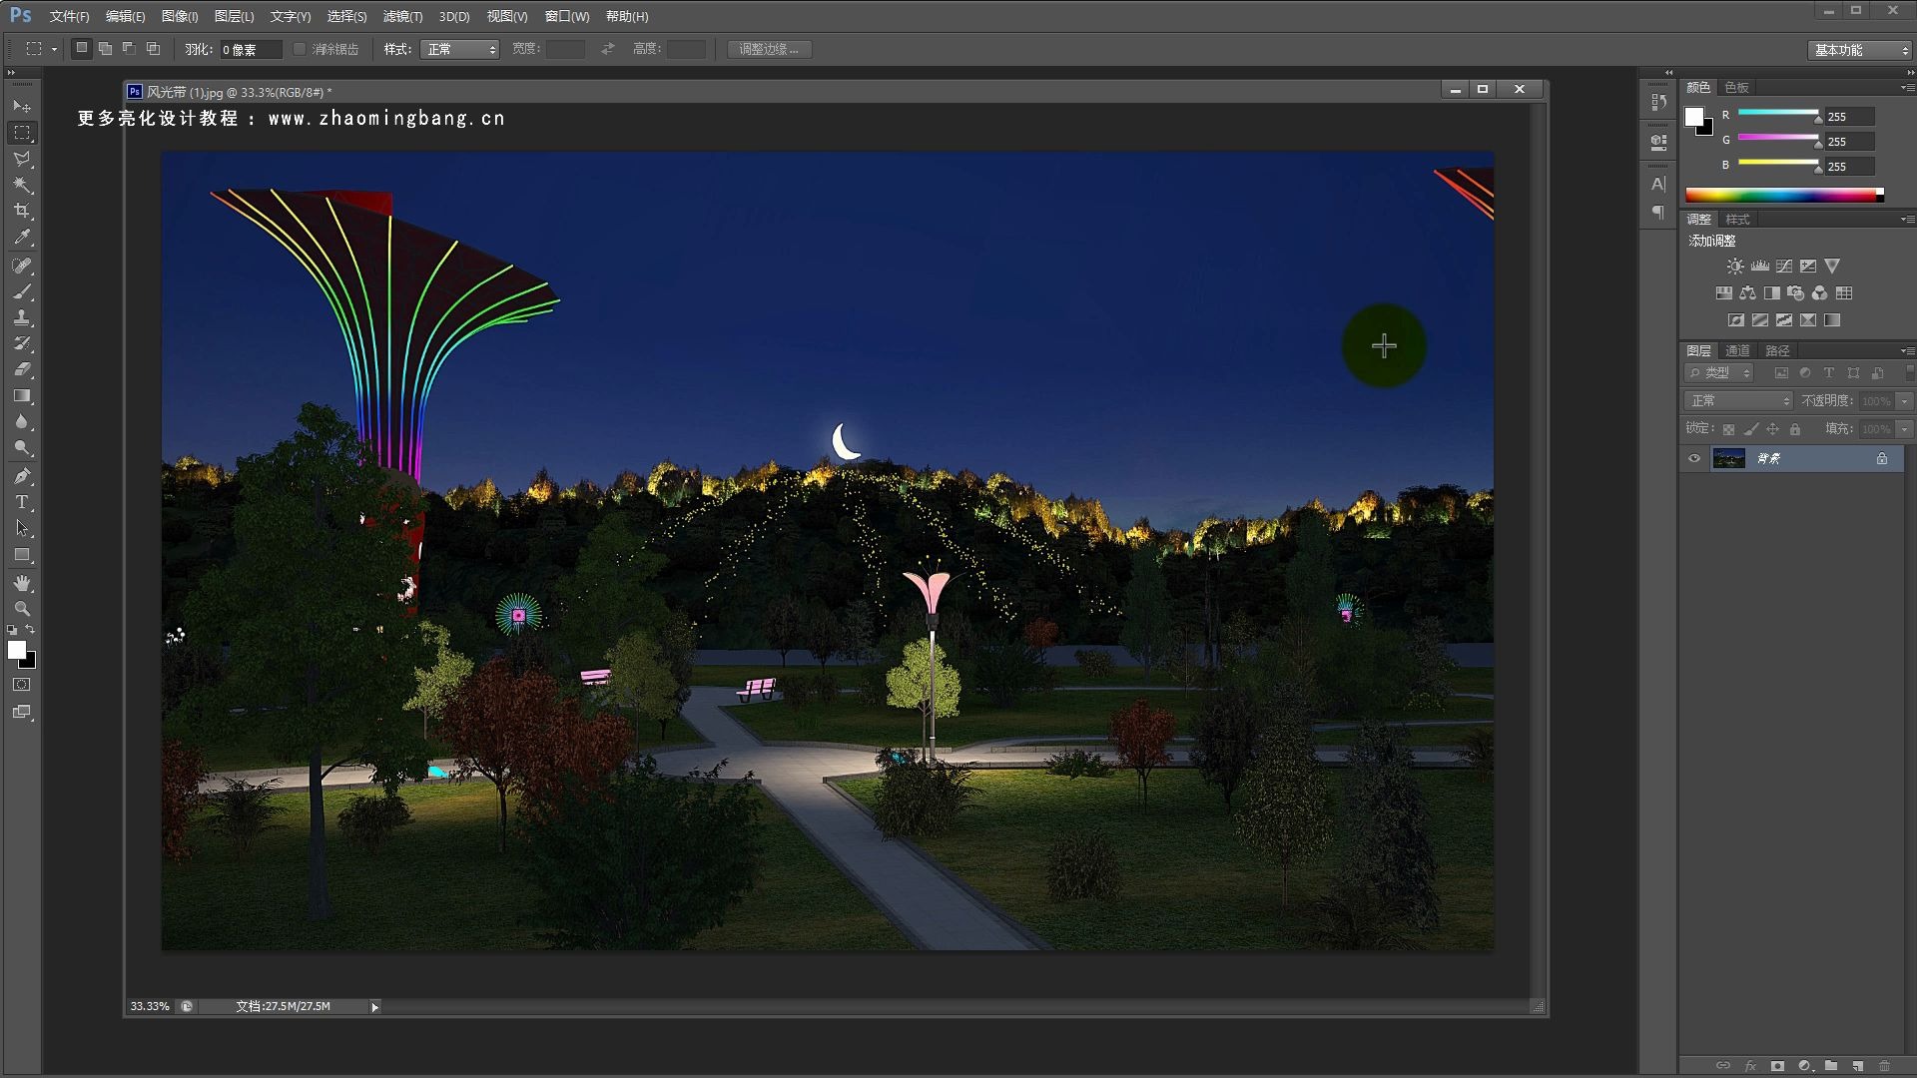The height and width of the screenshot is (1078, 1917).
Task: Click the Brightness/Contrast adjustment icon
Action: [1735, 267]
